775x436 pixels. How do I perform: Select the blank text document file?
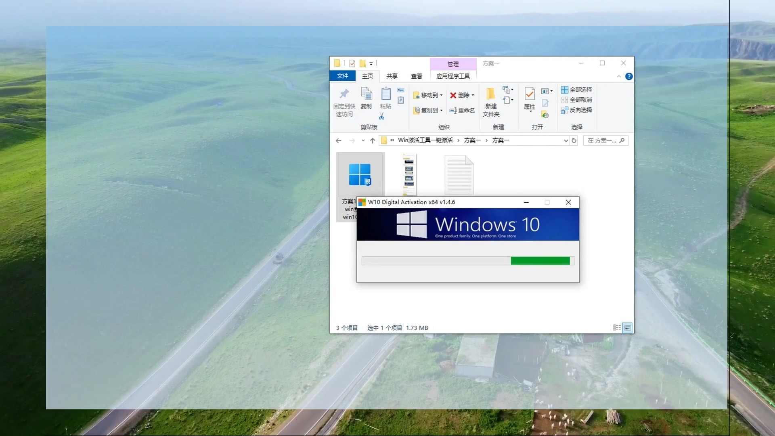pos(459,175)
